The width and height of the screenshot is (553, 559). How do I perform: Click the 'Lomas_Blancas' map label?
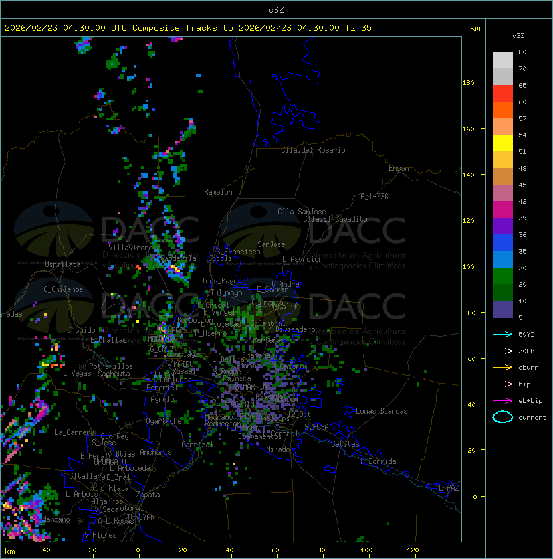(x=382, y=411)
